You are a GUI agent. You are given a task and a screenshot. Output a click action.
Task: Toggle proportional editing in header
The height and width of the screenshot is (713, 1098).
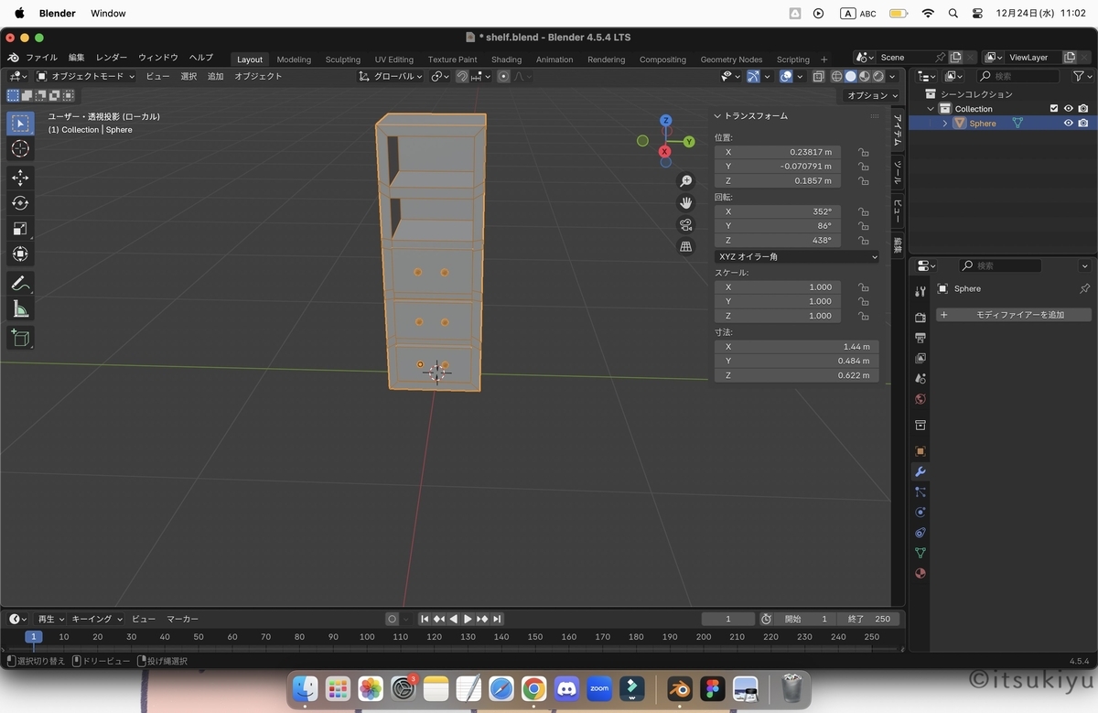503,77
